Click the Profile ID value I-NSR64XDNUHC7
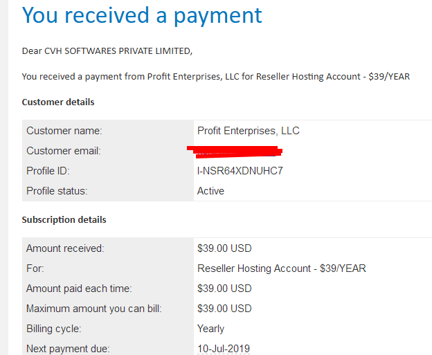Image resolution: width=432 pixels, height=355 pixels. point(240,171)
